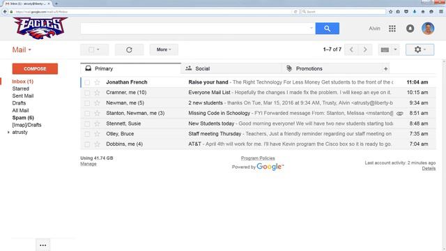The image size is (446, 251).
Task: Star the New Students today email
Action: pos(97,123)
